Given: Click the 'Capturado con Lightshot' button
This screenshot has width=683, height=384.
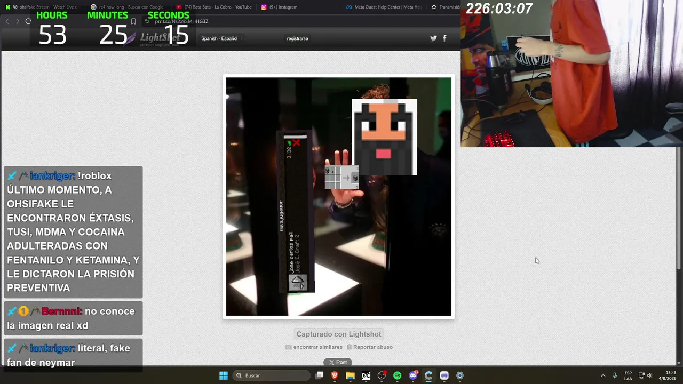Looking at the screenshot, I should pos(339,334).
